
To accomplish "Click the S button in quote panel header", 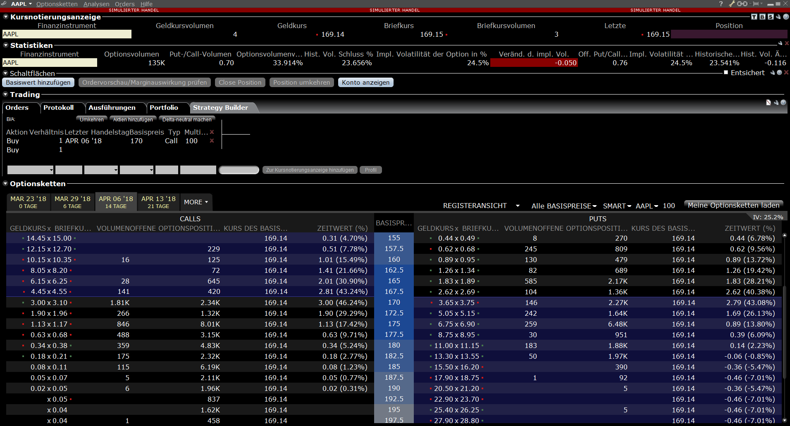I will tap(771, 17).
